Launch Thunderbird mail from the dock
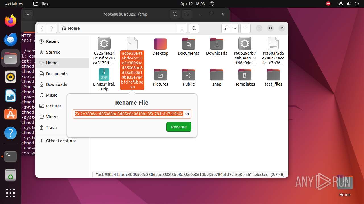The width and height of the screenshot is (364, 204). point(11,39)
